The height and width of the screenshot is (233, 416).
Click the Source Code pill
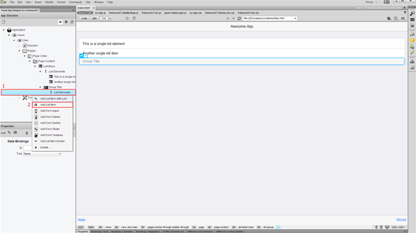tap(85, 13)
